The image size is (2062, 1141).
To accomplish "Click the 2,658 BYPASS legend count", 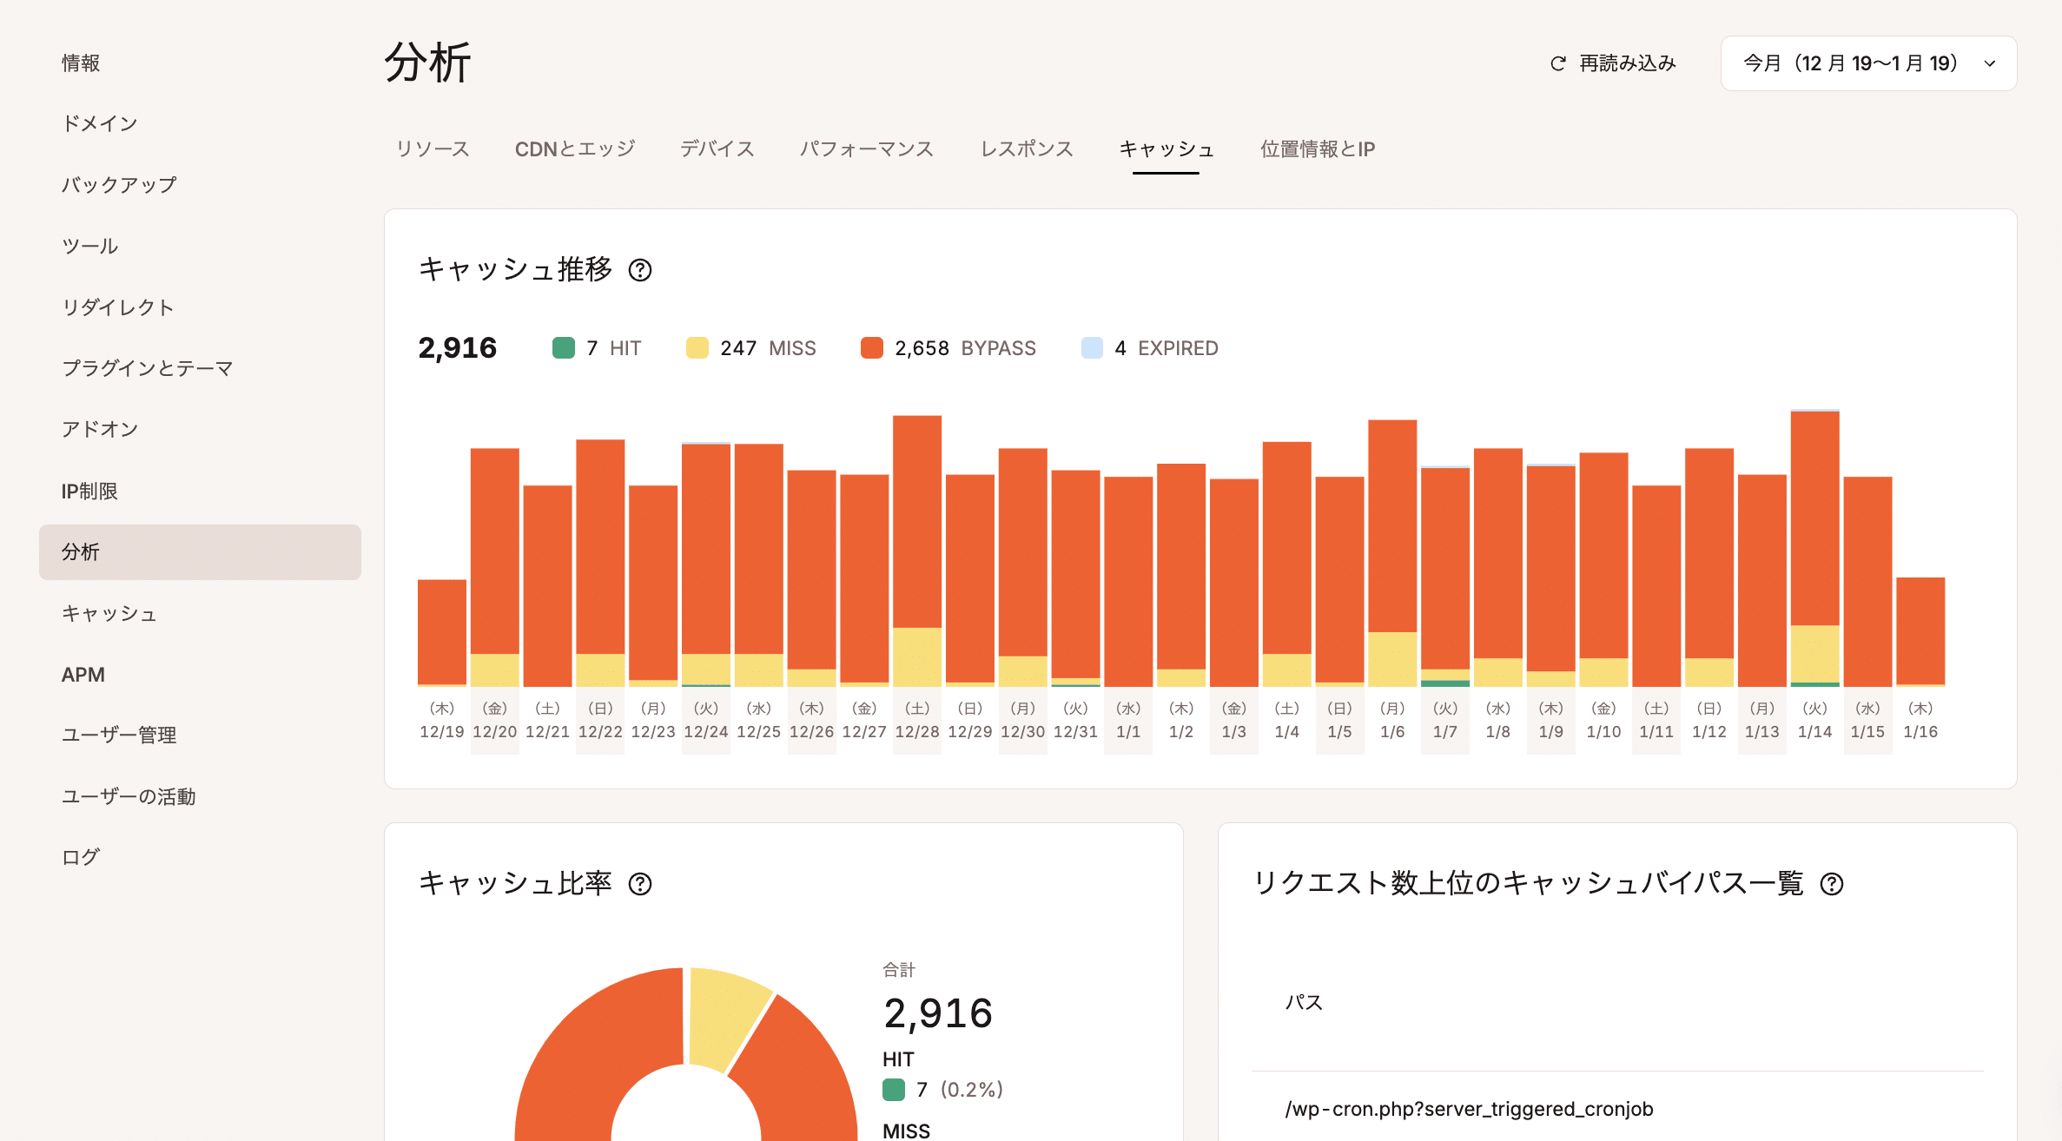I will click(922, 348).
